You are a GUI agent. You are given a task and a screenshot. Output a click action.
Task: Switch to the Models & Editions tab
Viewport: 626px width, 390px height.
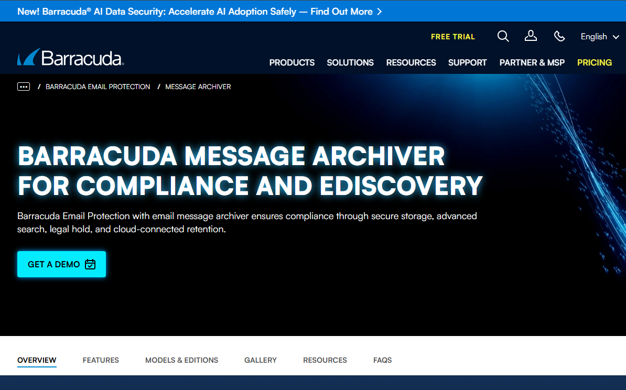pos(181,360)
